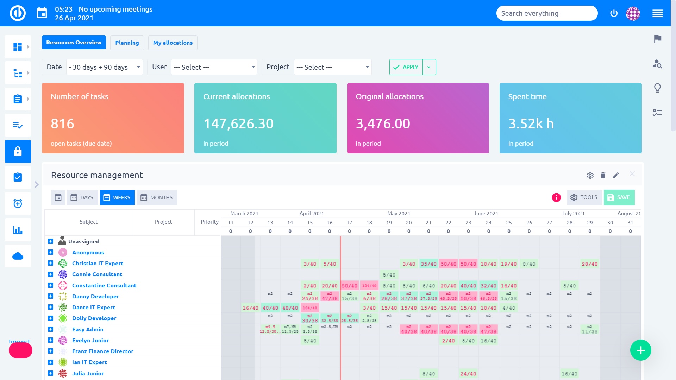The image size is (676, 380).
Task: Click the TOOLS button in resource management
Action: coord(584,197)
